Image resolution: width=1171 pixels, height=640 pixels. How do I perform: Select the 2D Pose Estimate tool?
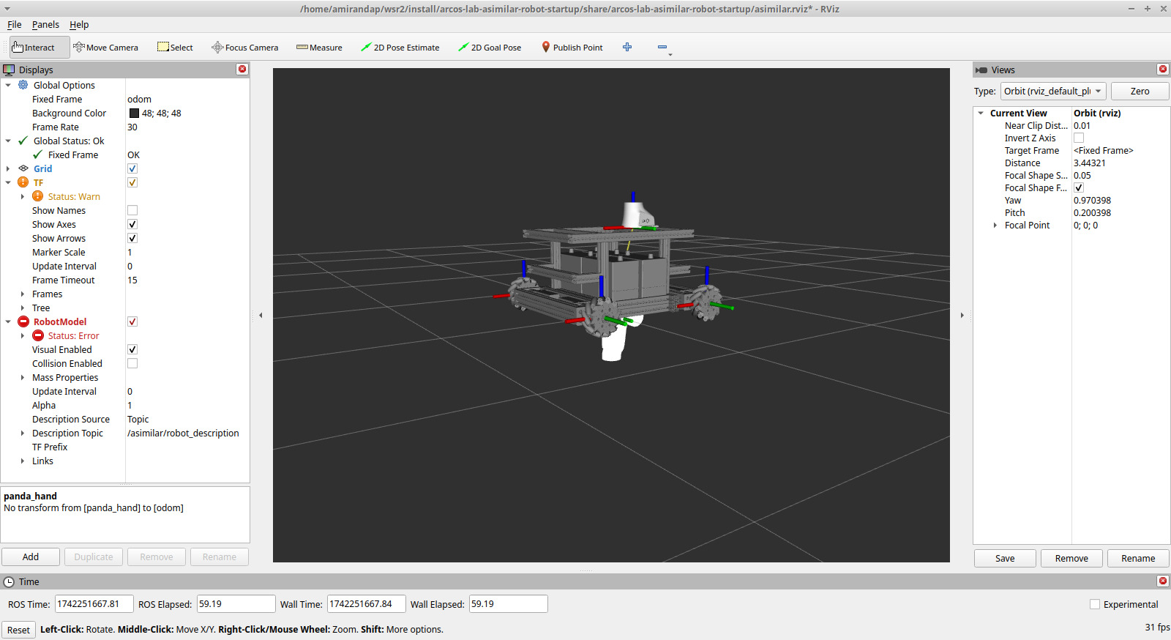400,48
